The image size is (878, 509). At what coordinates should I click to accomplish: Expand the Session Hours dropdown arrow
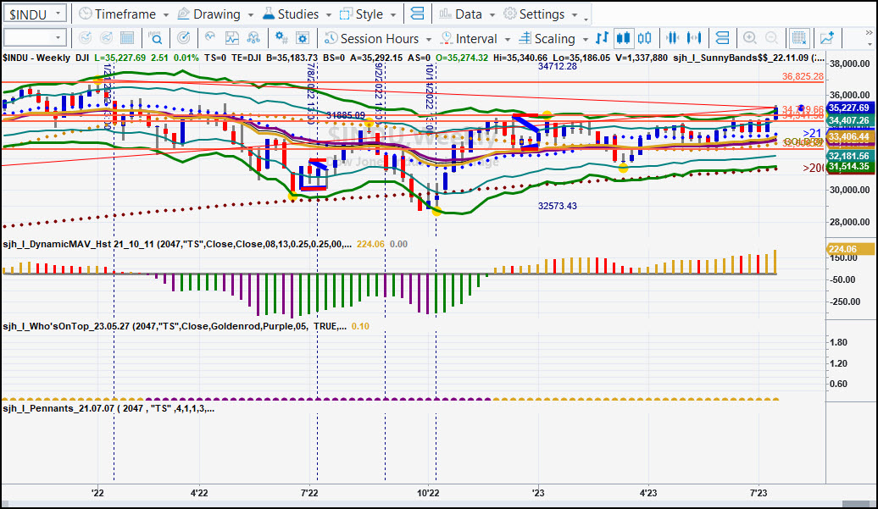coord(428,39)
